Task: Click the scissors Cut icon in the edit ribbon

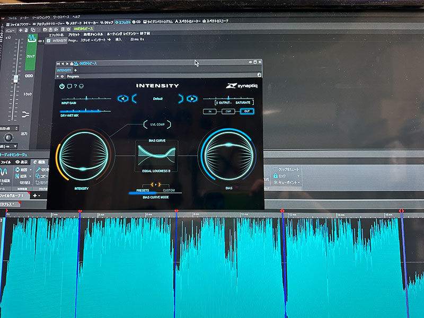Action: (x=38, y=170)
